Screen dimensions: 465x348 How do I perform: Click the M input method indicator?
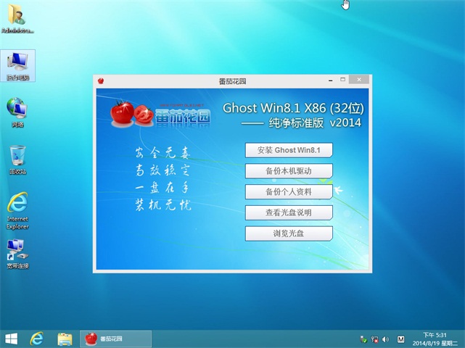(x=401, y=339)
